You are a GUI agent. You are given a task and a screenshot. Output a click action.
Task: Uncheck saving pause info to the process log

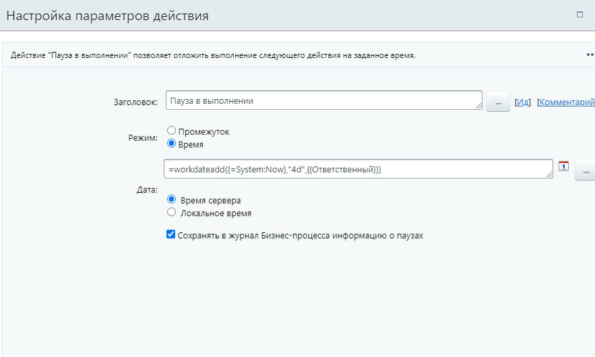pos(171,235)
